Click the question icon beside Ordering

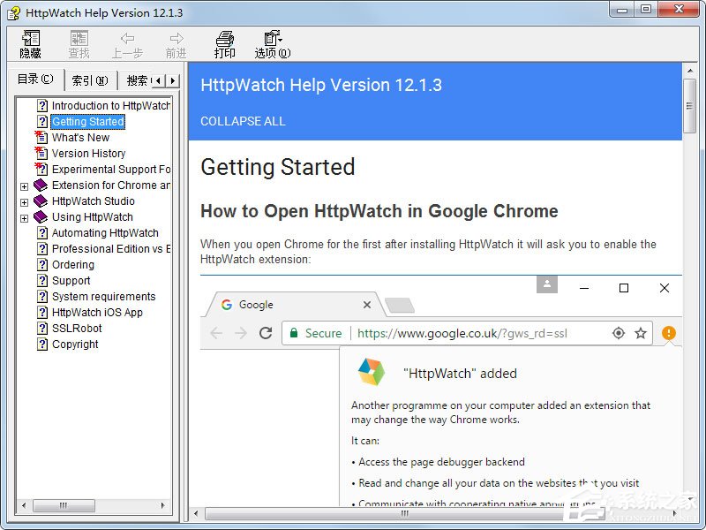coord(41,264)
